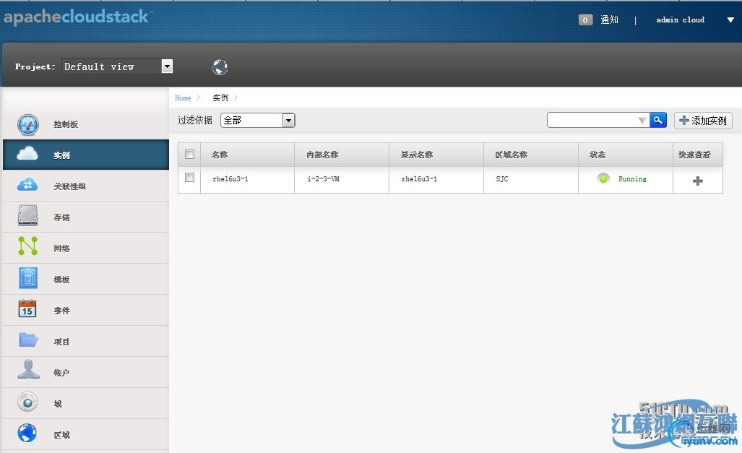Screen dimensions: 742x453
Task: Sort by the 内部名称 column header
Action: 342,155
